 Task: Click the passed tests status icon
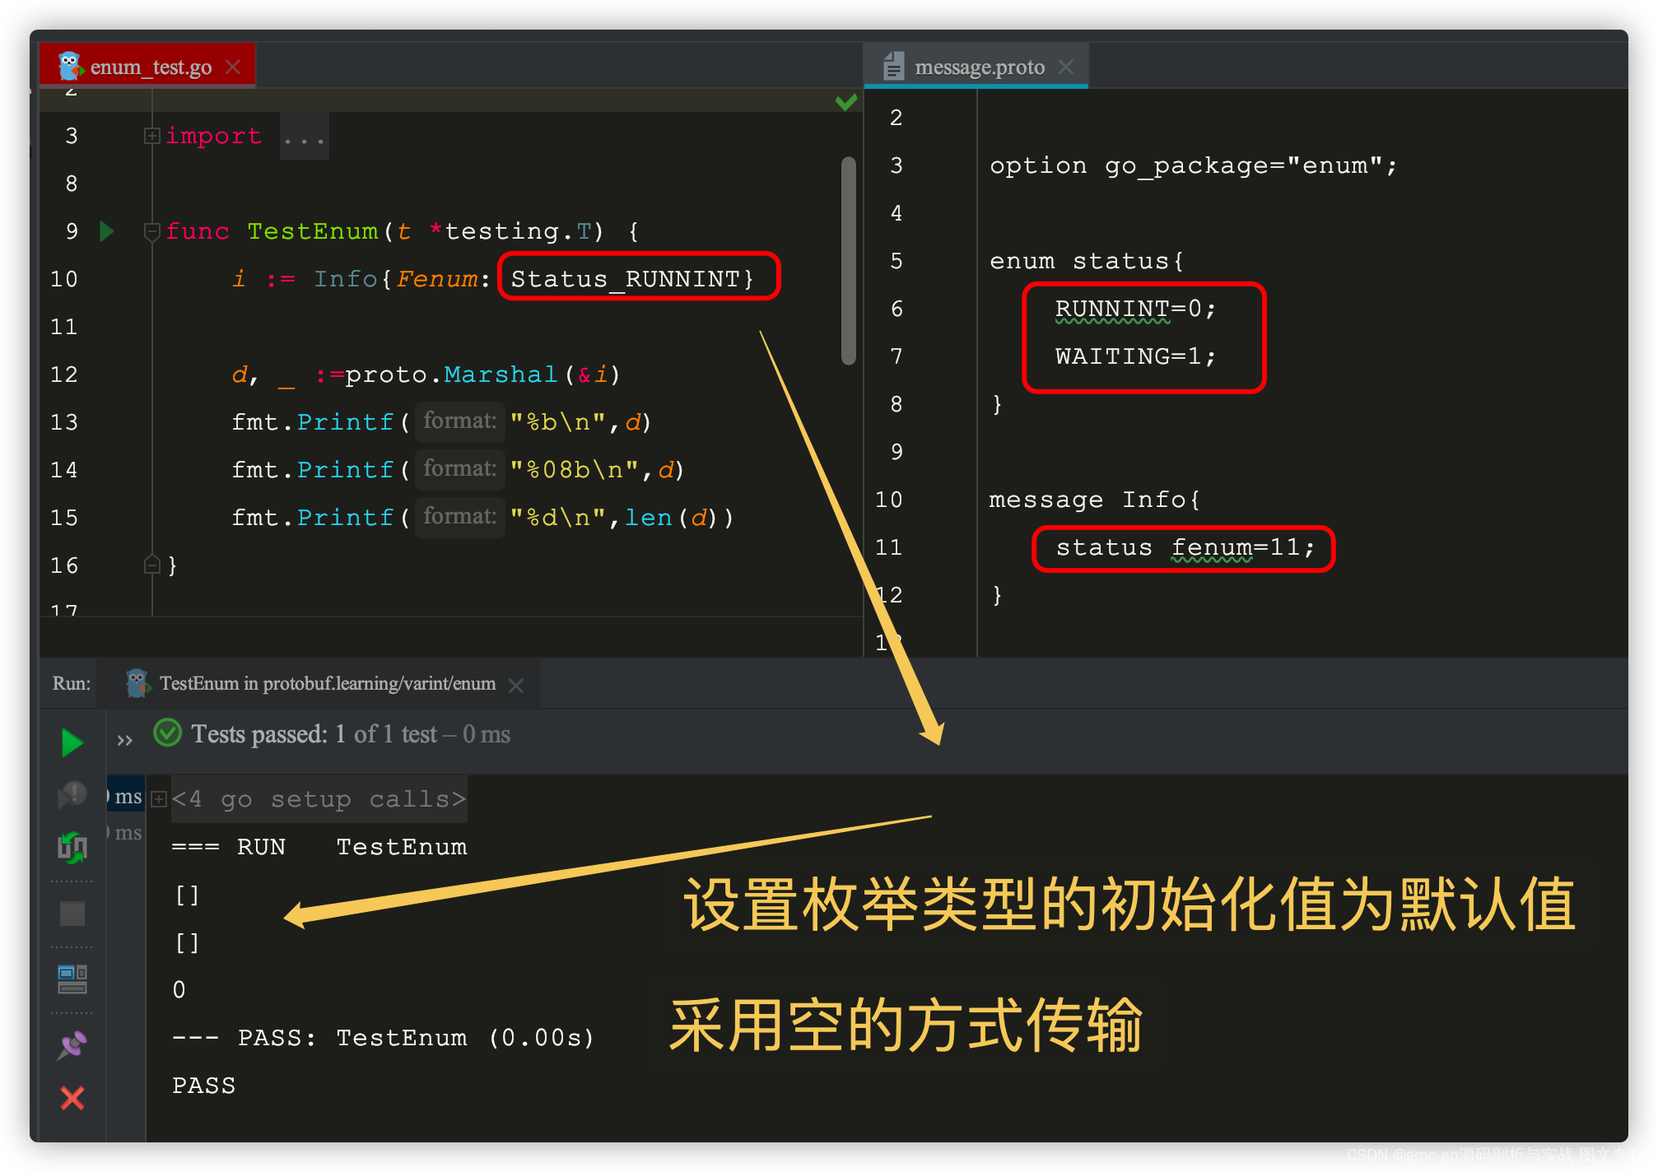pos(168,732)
